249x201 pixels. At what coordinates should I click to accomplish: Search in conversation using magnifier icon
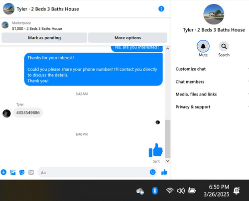point(224,46)
